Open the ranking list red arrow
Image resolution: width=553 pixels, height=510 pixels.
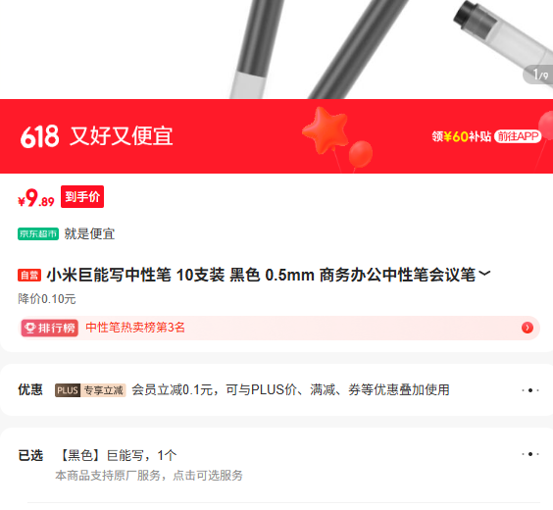coord(528,328)
